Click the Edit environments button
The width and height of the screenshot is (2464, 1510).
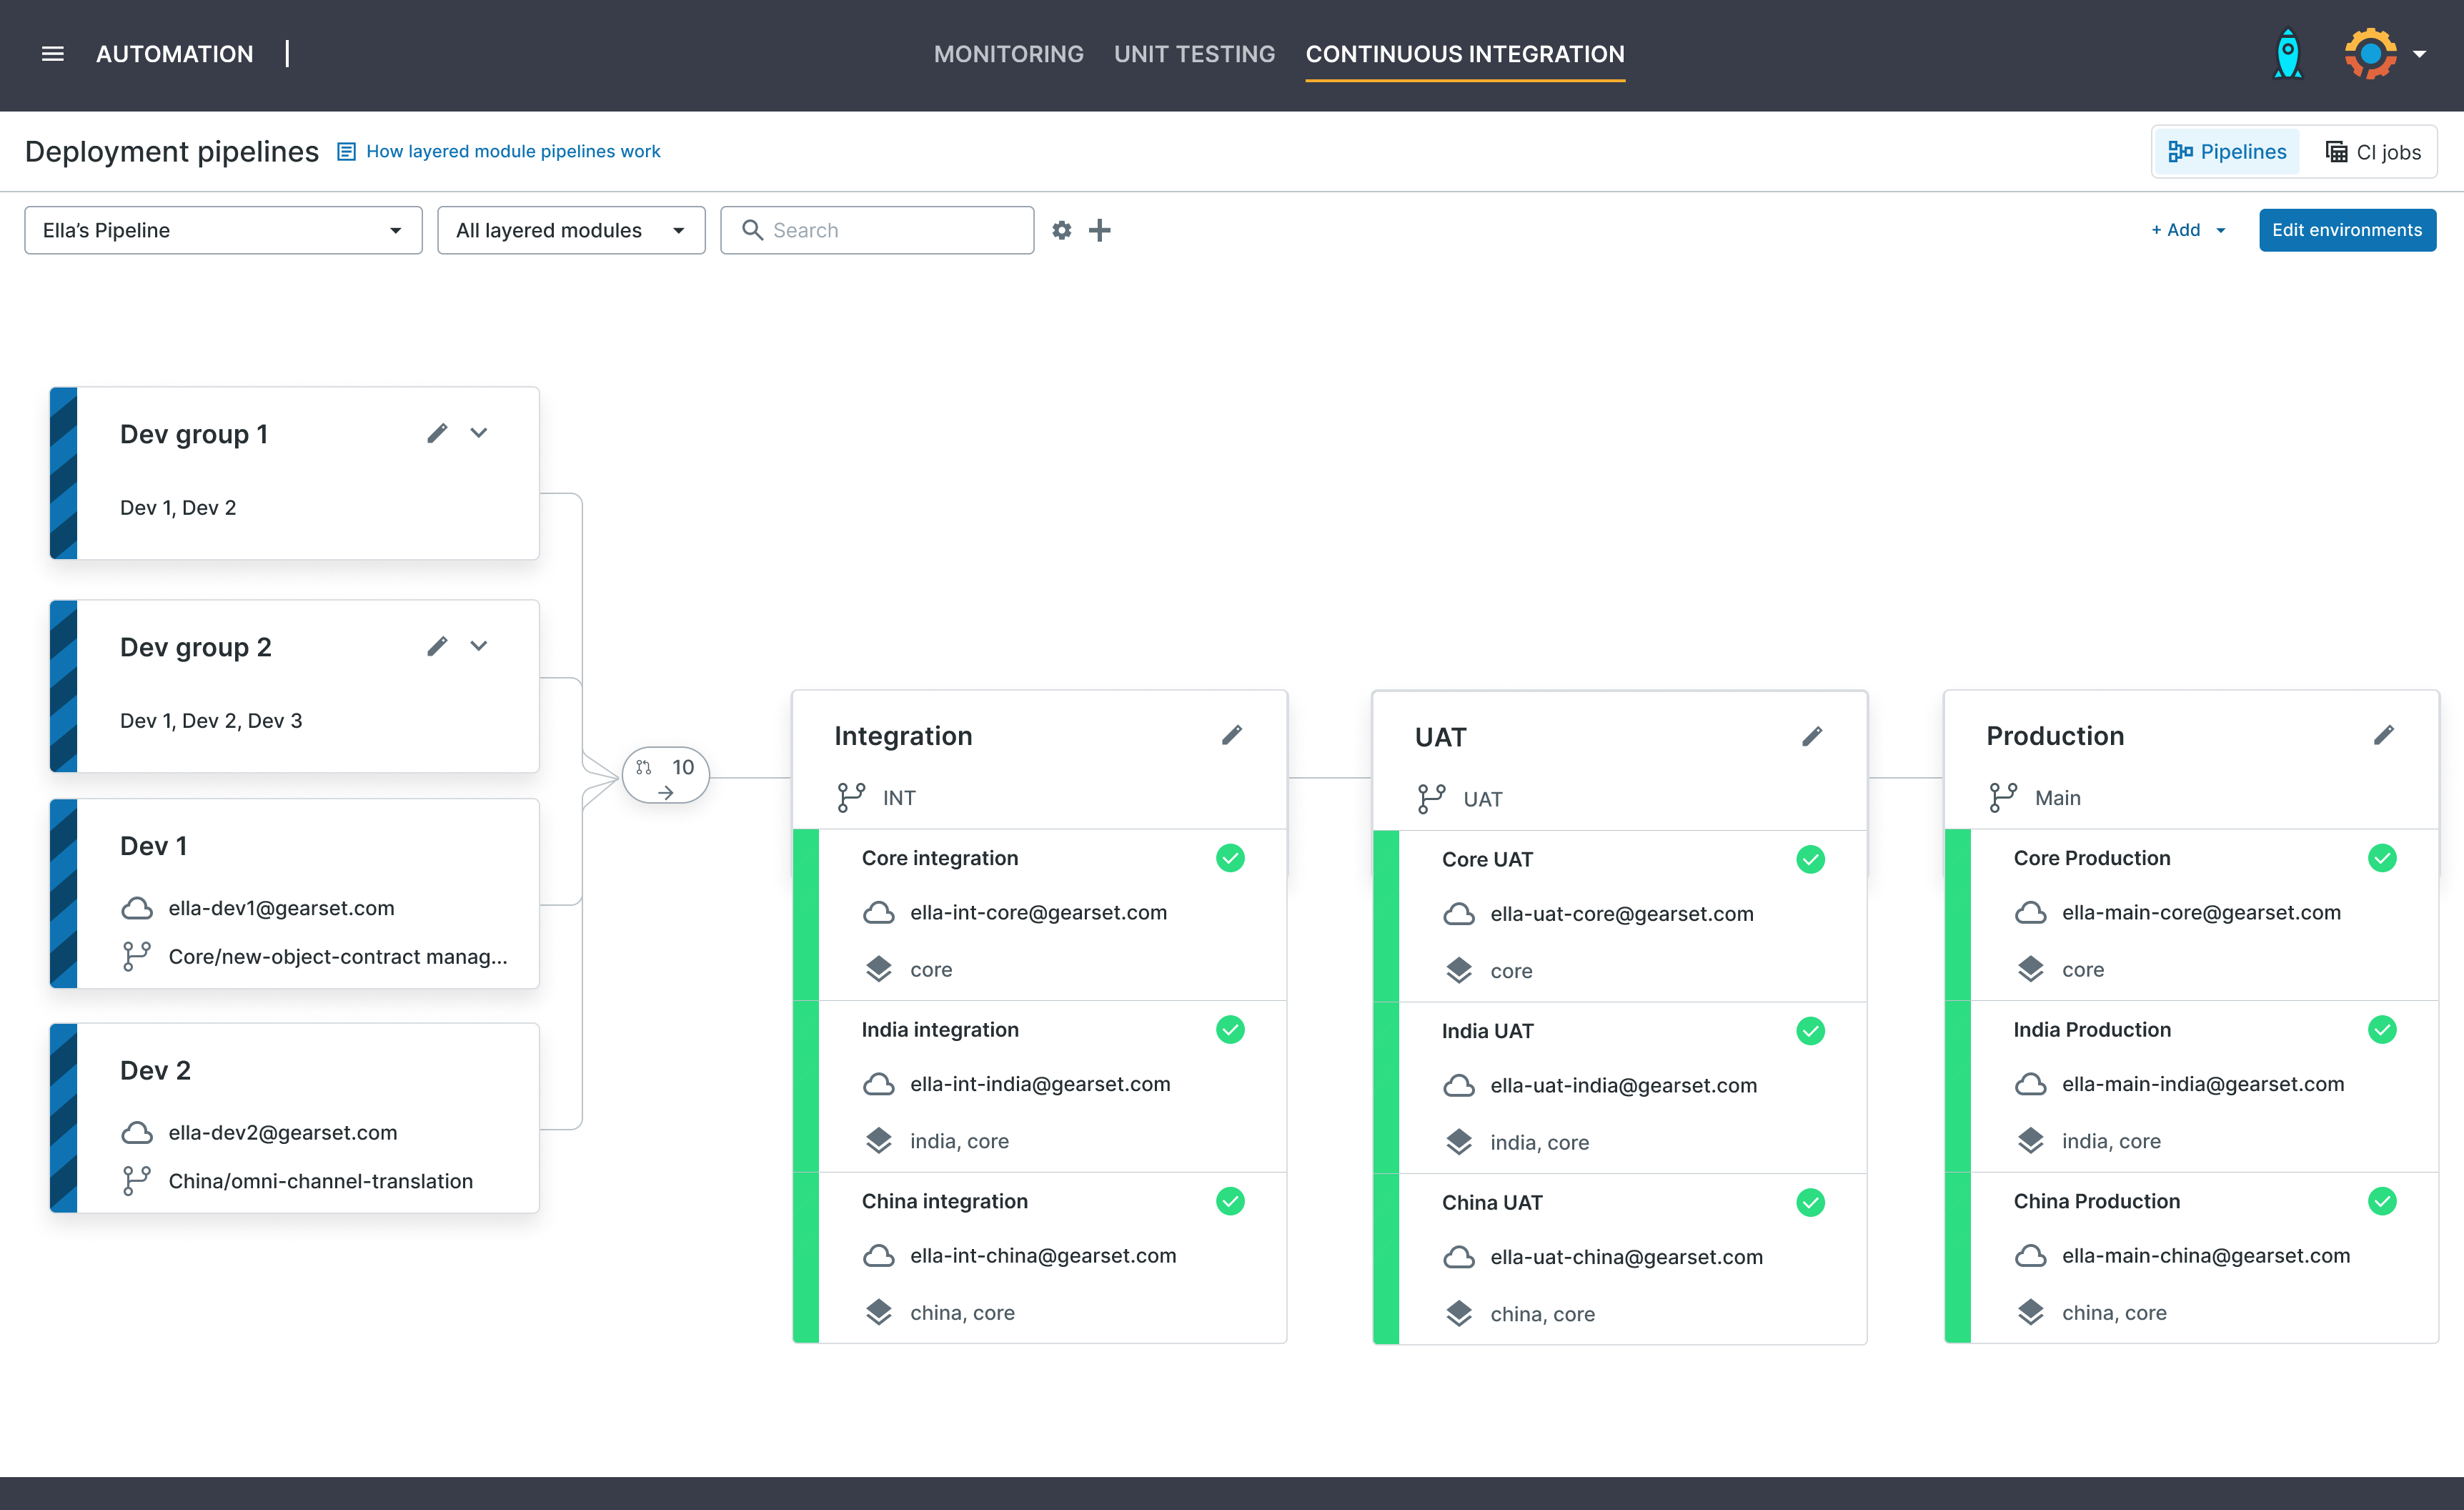pos(2346,230)
